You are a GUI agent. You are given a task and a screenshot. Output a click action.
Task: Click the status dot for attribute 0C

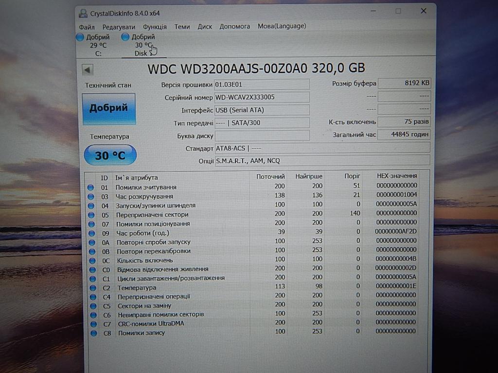(x=92, y=261)
